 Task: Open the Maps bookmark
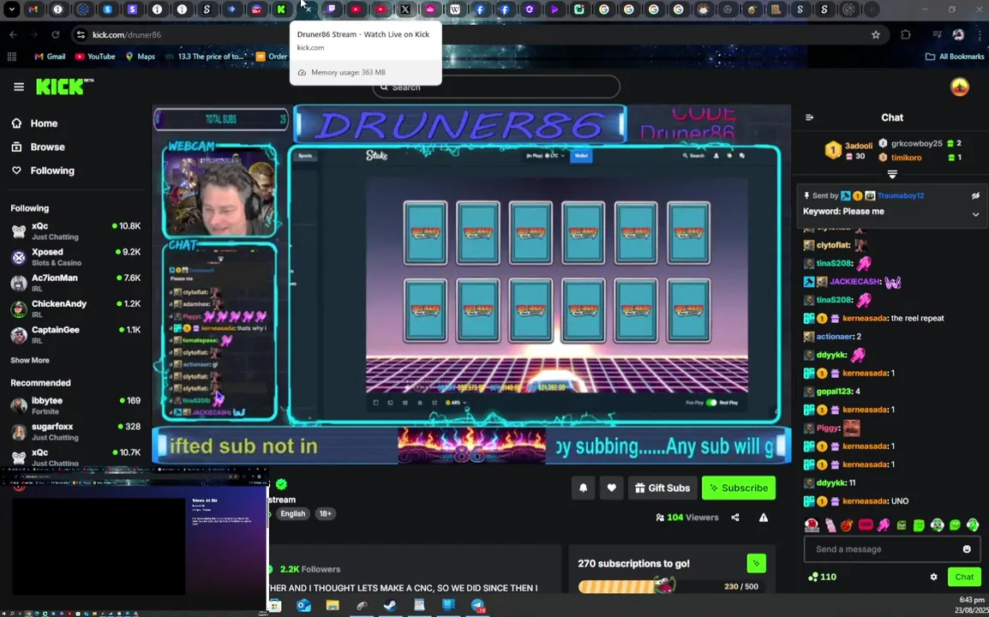(140, 57)
